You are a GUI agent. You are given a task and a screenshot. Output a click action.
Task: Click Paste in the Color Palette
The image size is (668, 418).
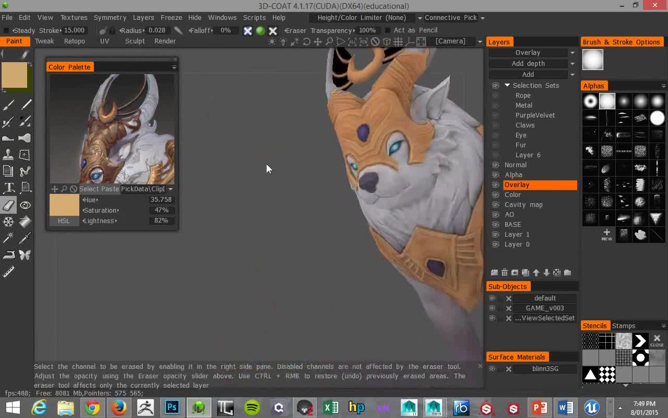110,189
